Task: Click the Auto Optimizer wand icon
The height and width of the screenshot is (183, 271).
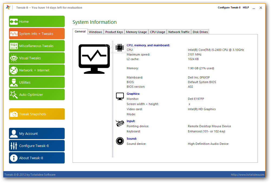Action: (x=14, y=95)
